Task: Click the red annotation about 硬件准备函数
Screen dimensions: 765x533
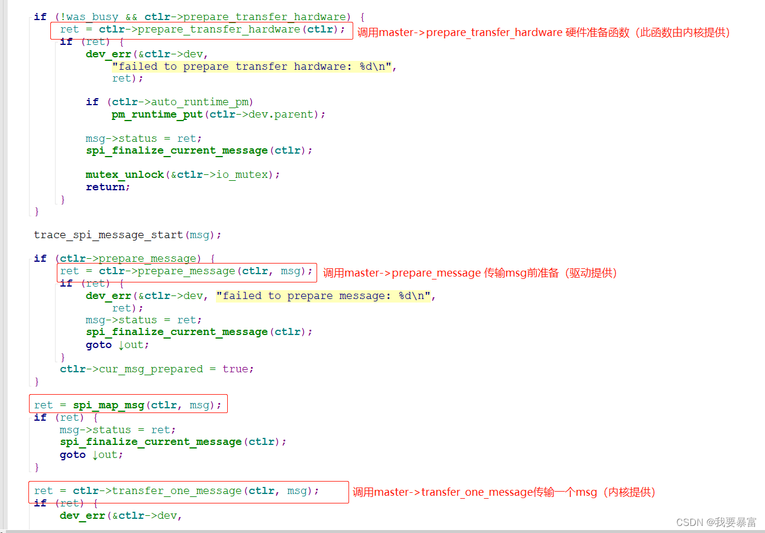Action: click(x=544, y=32)
